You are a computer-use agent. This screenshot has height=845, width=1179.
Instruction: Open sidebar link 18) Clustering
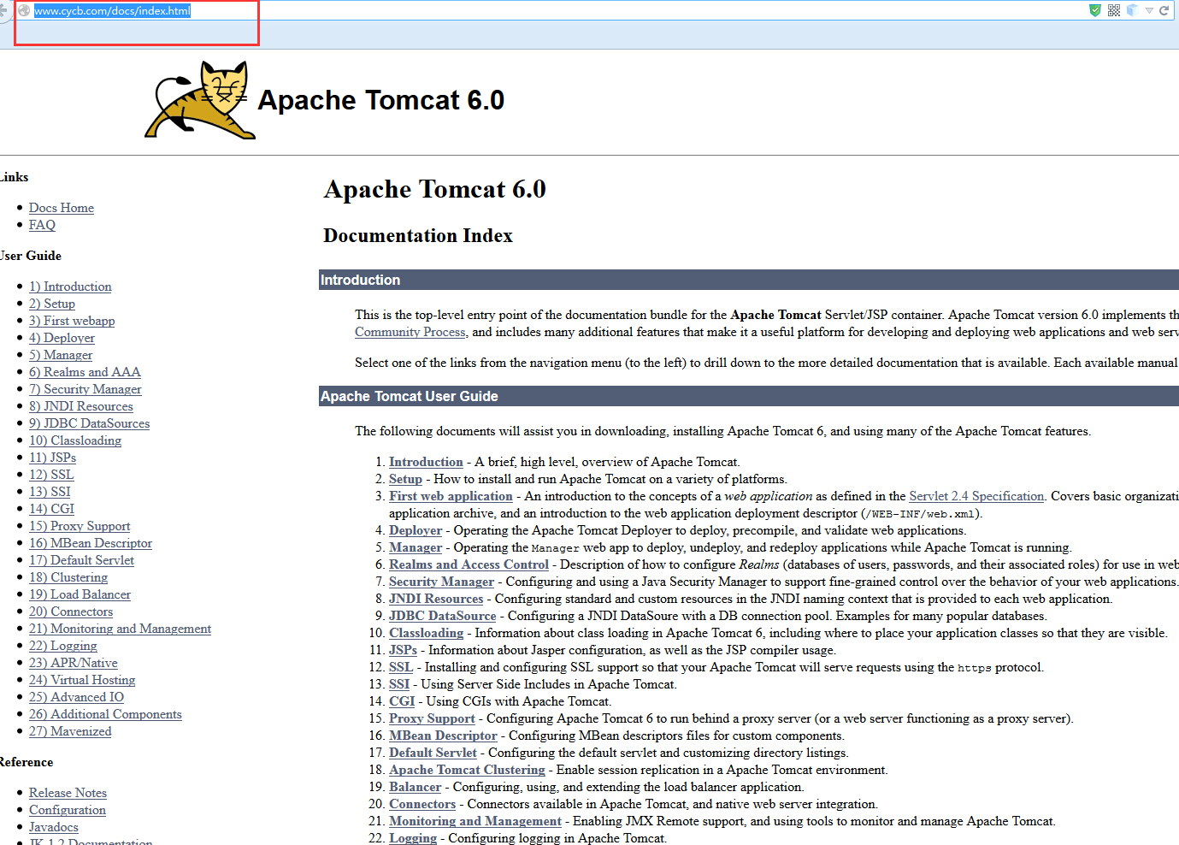tap(68, 577)
